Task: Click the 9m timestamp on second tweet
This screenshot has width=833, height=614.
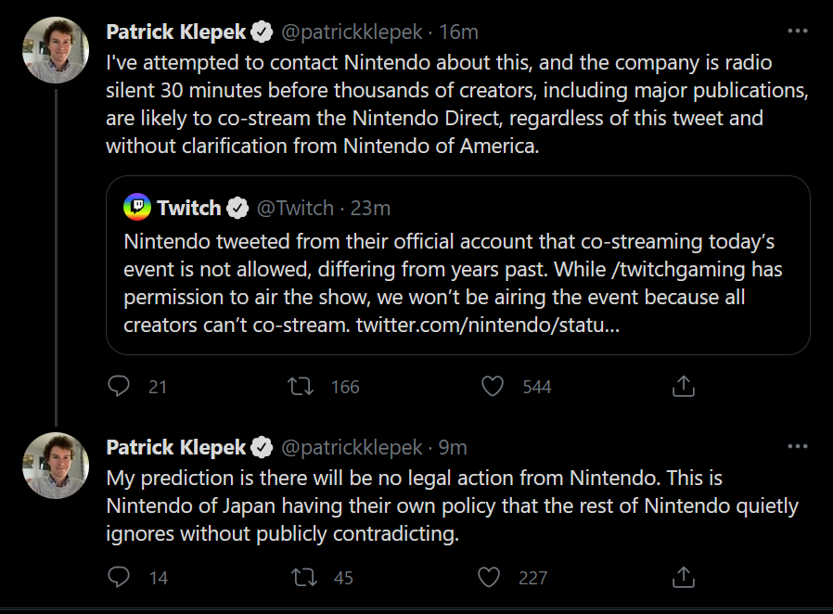Action: tap(453, 448)
